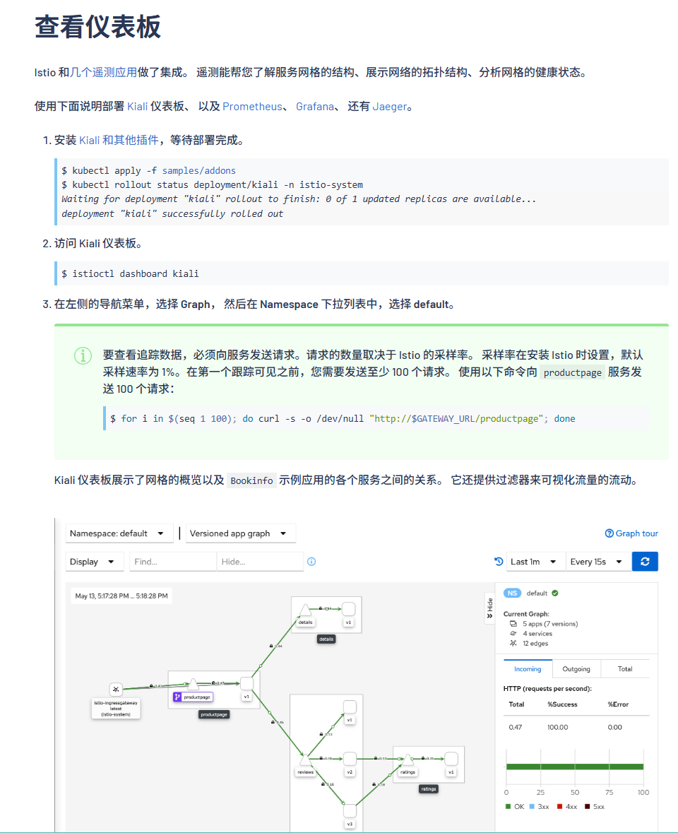Click the istio-ingressgateway node icon
678x833 pixels.
point(116,690)
